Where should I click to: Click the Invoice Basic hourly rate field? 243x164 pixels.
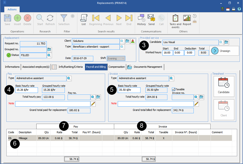(x=129, y=90)
